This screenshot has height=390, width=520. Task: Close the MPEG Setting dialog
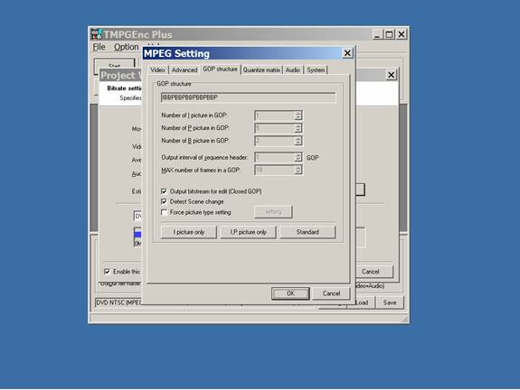347,53
